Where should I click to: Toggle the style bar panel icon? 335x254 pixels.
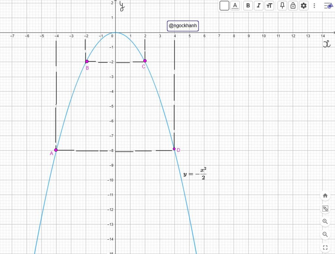[x=328, y=6]
